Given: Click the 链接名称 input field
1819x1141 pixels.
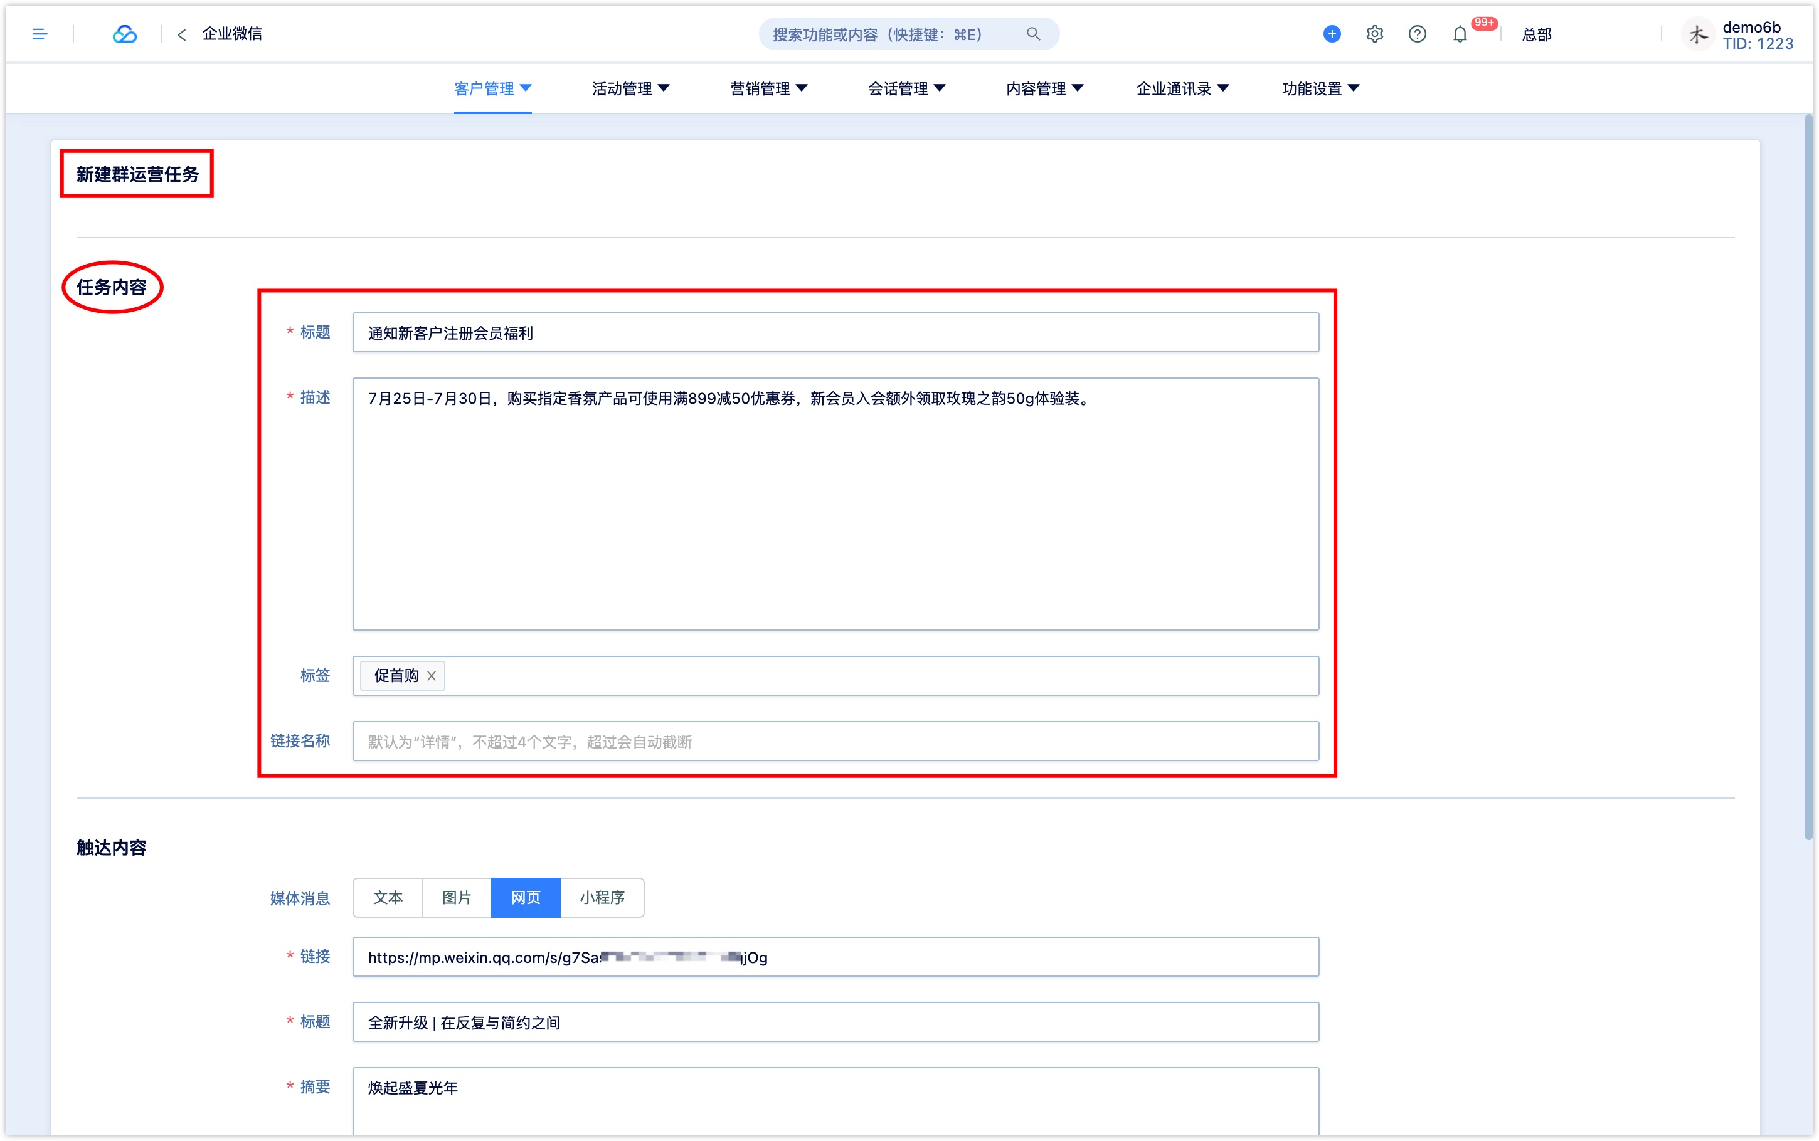Looking at the screenshot, I should [x=835, y=741].
